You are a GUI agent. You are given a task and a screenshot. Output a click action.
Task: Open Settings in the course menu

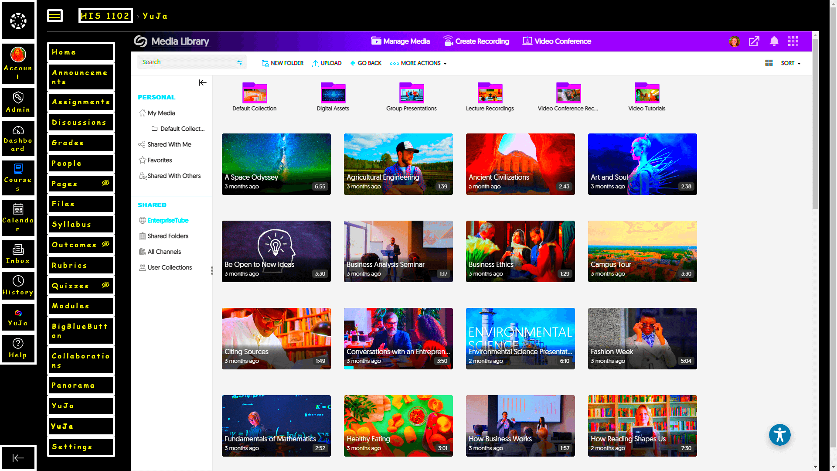[81, 447]
